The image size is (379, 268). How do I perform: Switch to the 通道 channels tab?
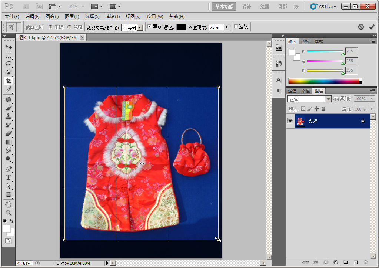click(x=292, y=91)
